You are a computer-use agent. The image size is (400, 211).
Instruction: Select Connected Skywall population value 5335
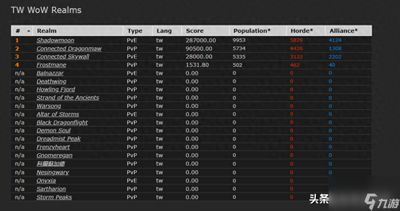point(239,57)
